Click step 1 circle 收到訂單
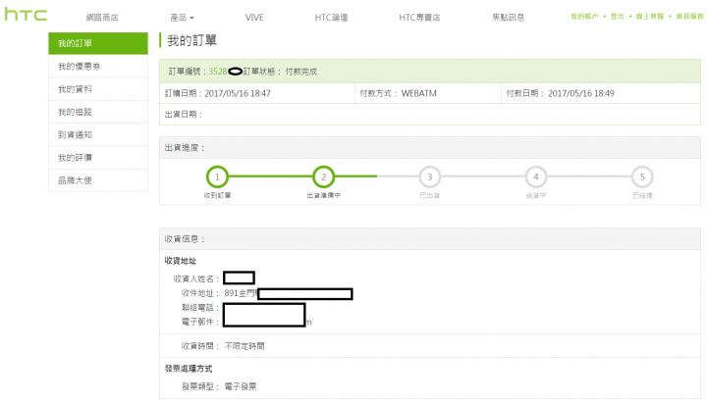 pos(217,177)
